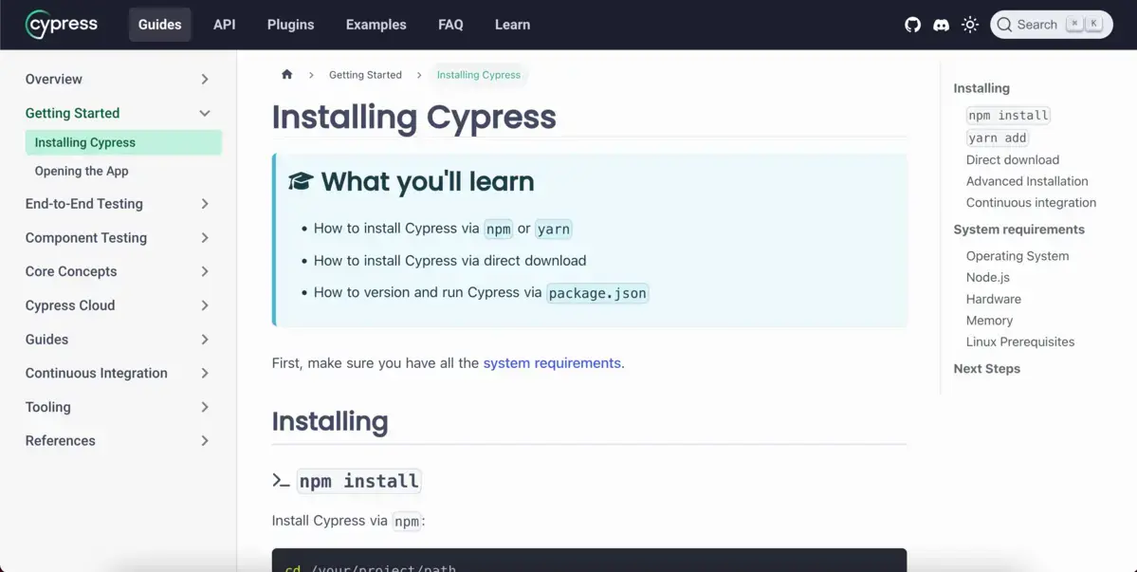
Task: Open the FAQ navigation item
Action: [x=450, y=25]
